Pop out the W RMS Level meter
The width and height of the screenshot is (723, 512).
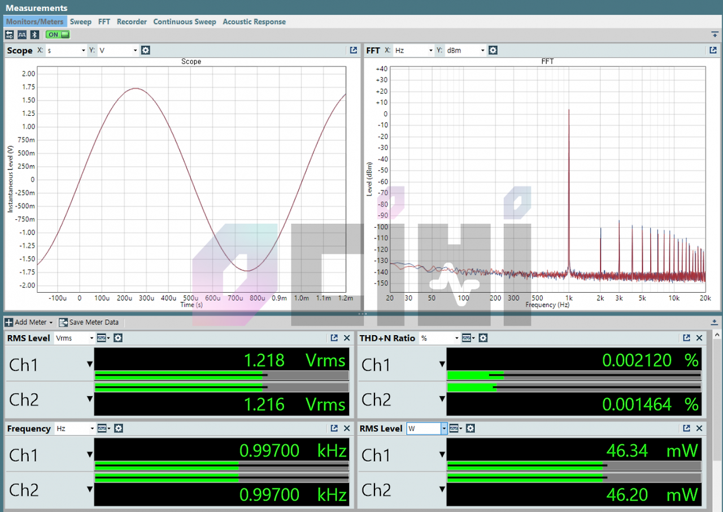coord(687,428)
